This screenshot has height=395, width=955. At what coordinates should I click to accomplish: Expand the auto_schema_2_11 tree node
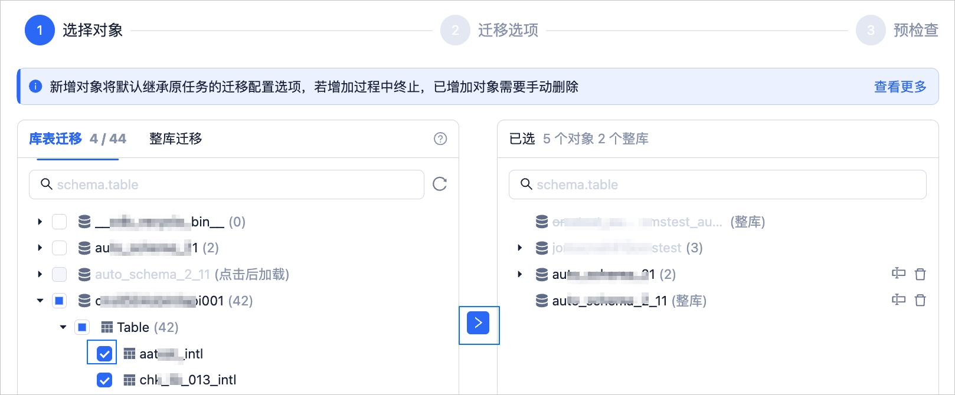coord(40,274)
